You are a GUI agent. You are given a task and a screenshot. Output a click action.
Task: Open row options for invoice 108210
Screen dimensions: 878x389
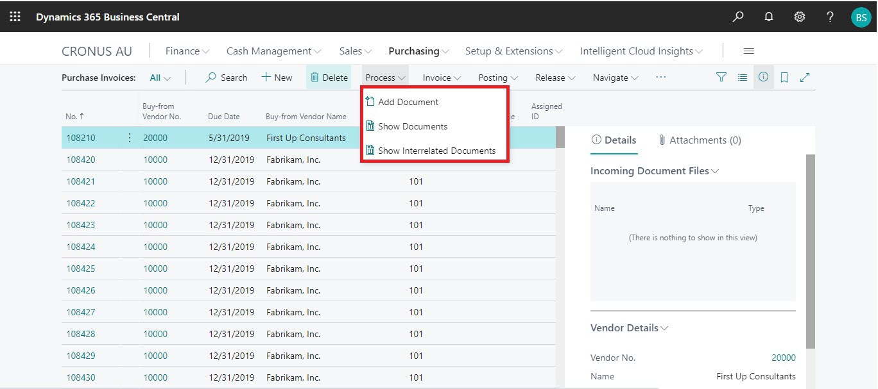[130, 138]
